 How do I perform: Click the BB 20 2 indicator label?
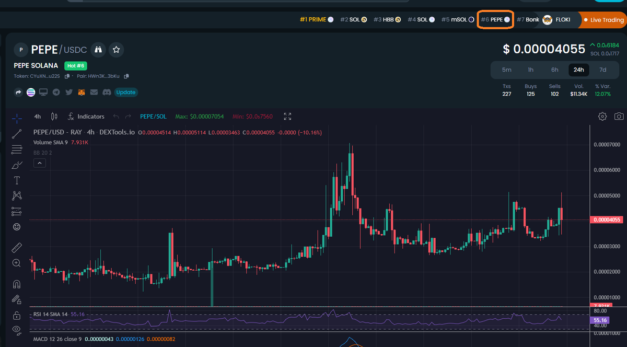pos(42,153)
